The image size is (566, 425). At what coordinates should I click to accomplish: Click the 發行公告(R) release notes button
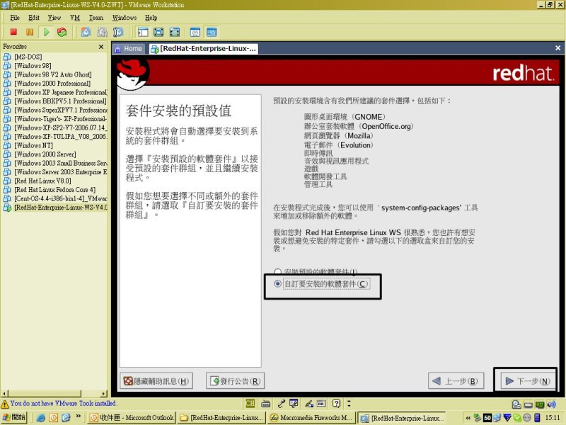tap(236, 381)
